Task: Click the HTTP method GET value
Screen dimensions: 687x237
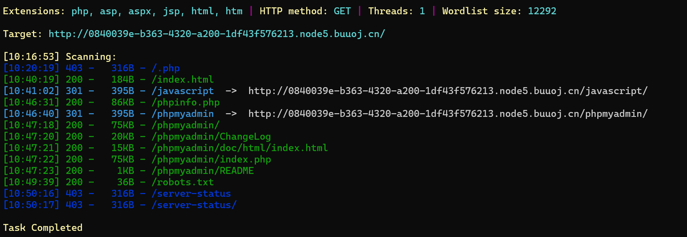Action: pos(342,11)
